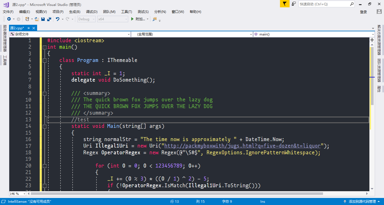Open the 附加 start button dropdown arrow
Image resolution: width=384 pixels, height=205 pixels.
point(148,19)
